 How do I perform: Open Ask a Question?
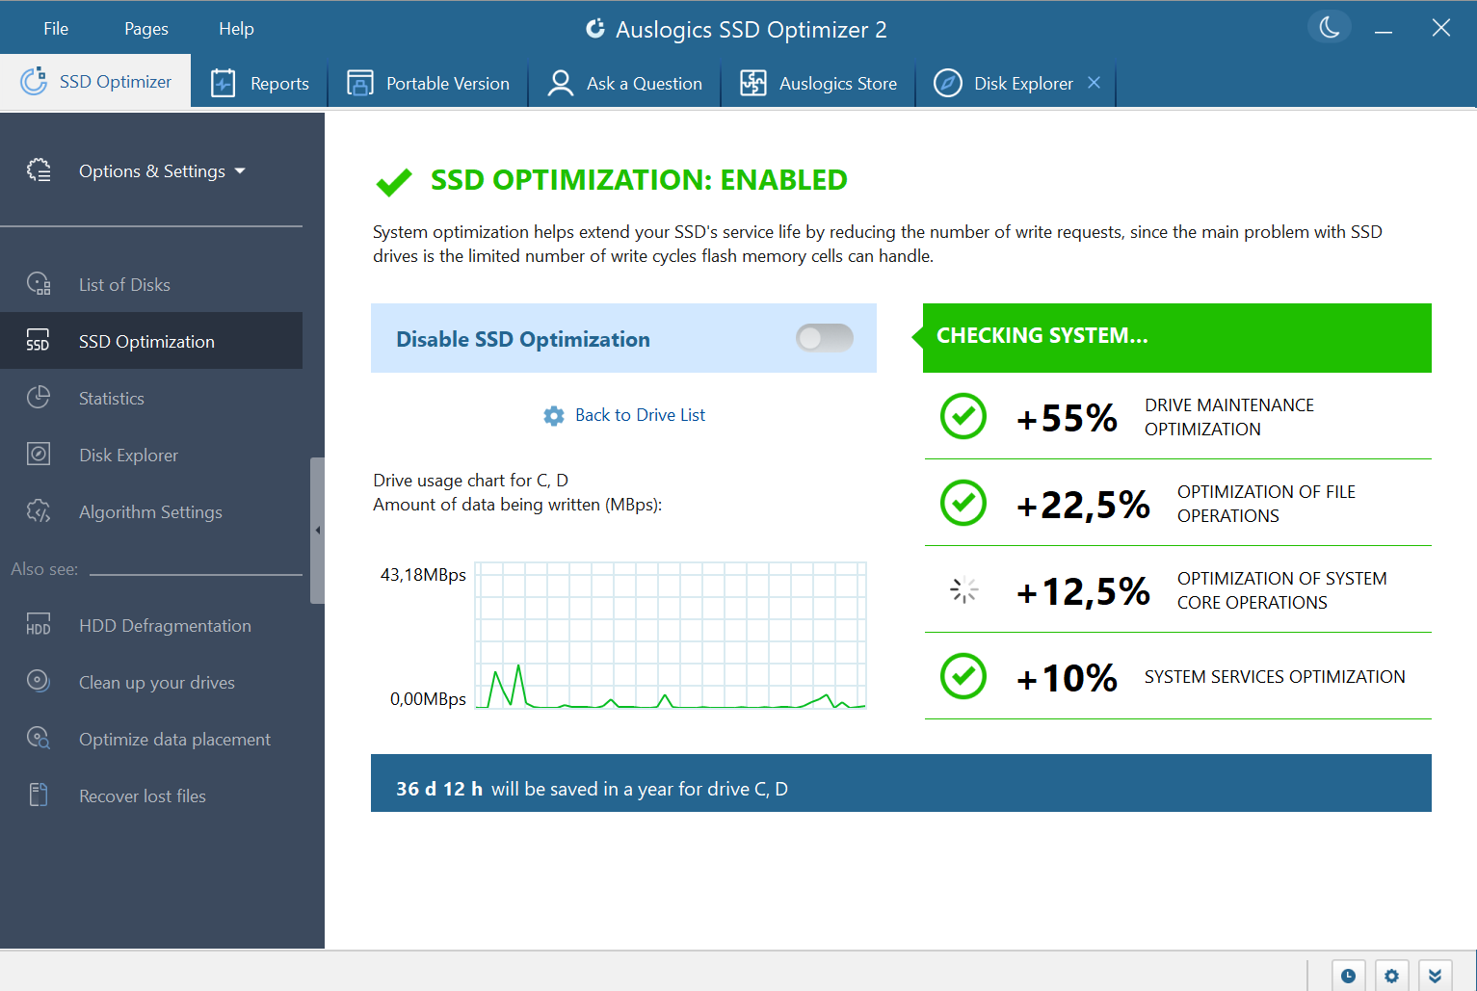coord(624,83)
